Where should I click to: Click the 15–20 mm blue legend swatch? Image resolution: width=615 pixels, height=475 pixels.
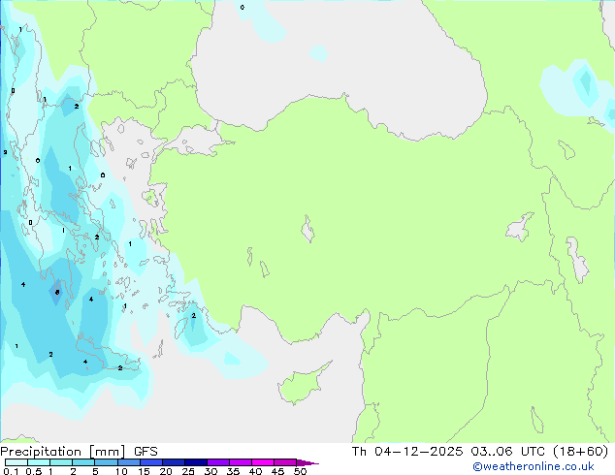[x=151, y=462]
